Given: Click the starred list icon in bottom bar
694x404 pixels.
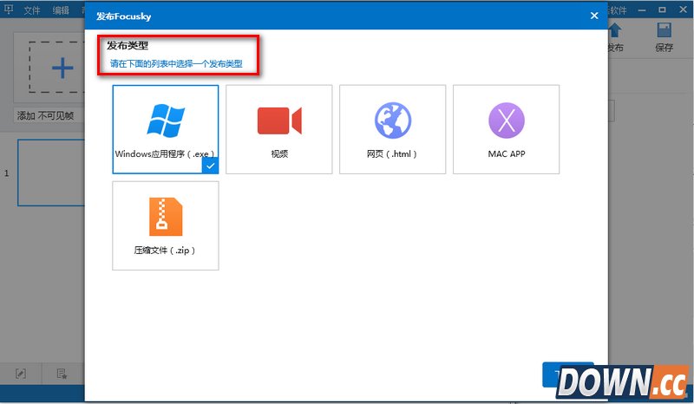Looking at the screenshot, I should [62, 374].
